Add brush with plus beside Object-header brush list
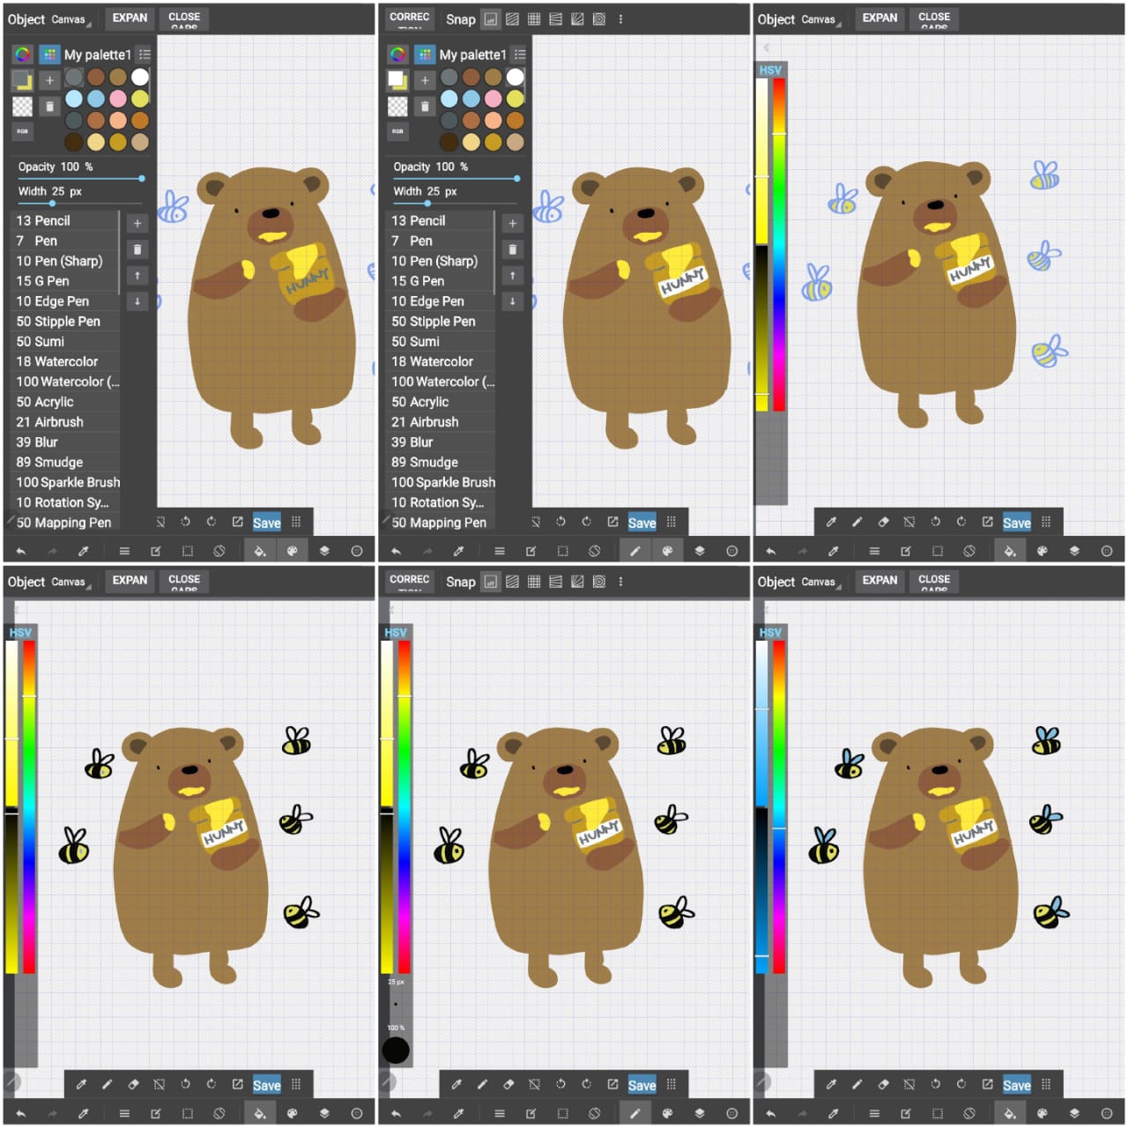 click(x=137, y=224)
